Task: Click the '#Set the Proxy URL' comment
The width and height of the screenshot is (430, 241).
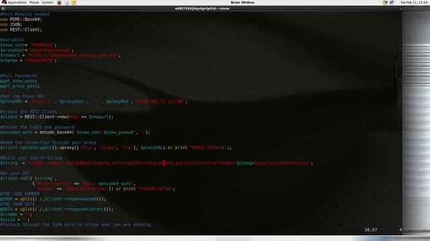Action: (22, 96)
